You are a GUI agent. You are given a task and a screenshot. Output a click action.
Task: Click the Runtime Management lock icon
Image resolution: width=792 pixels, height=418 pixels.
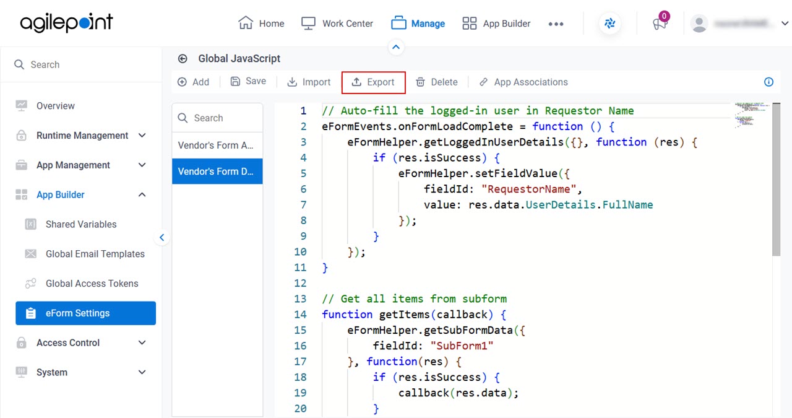click(22, 136)
